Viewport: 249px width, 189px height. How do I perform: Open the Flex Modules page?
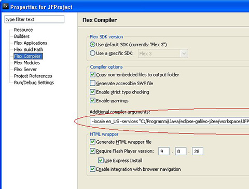[x=27, y=63]
